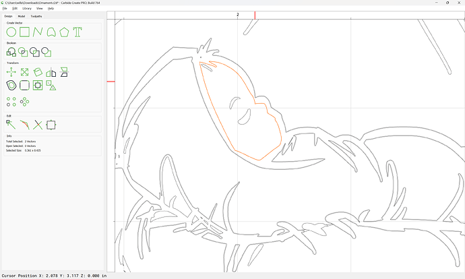Open the Mirror transform tool
Viewport: 465px width, 279px height.
pos(51,72)
